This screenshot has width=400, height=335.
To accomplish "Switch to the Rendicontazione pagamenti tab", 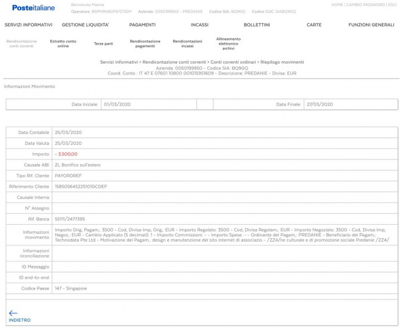I will tap(145, 44).
